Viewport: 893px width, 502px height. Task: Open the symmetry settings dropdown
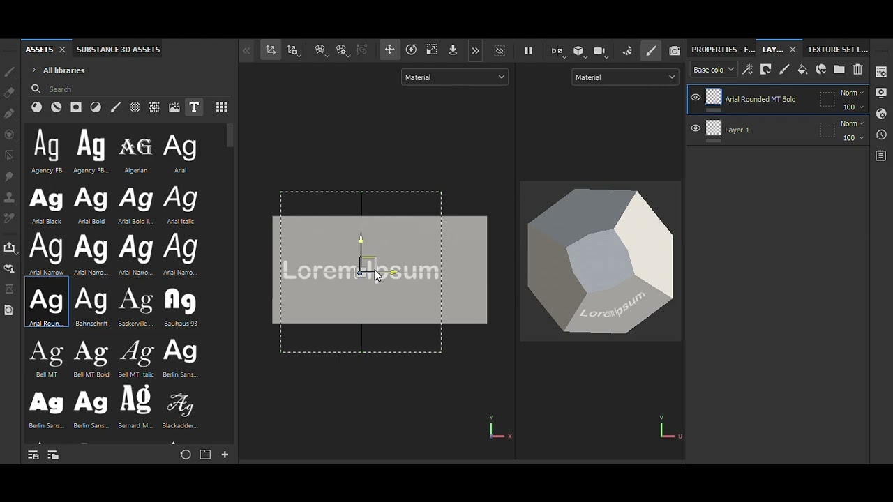tap(557, 51)
